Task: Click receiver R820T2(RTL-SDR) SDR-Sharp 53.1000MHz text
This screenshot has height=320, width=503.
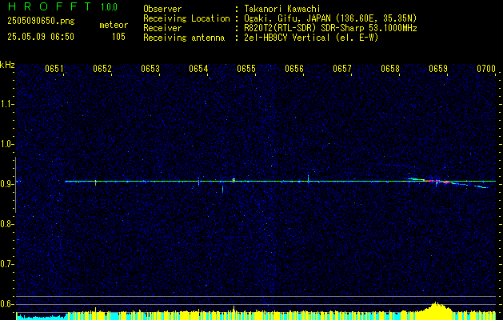Action: tap(330, 28)
